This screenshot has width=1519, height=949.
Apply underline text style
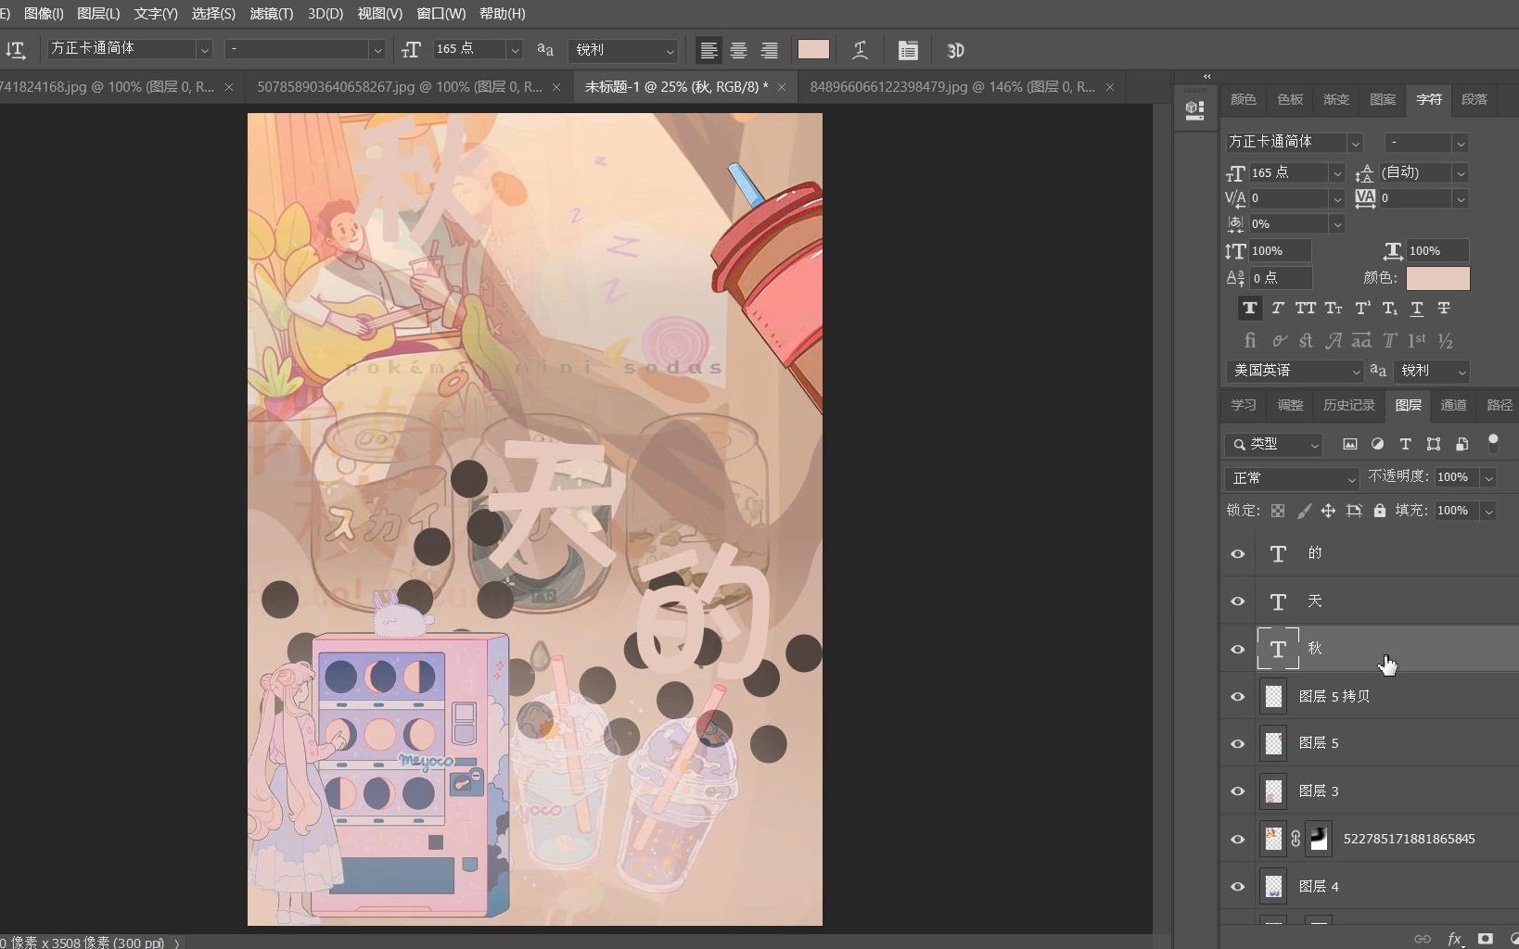tap(1417, 308)
